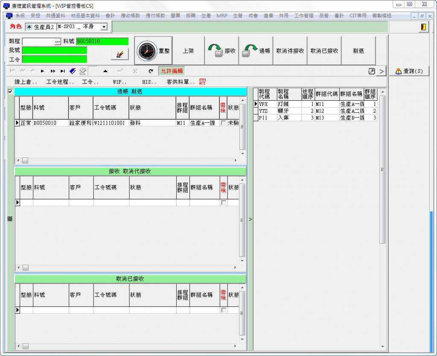The height and width of the screenshot is (356, 437).
Task: Click the 料號 input field showing B0050010
Action: coord(102,41)
